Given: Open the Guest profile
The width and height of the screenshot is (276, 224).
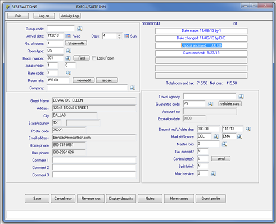Looking at the screenshot, I should [x=211, y=199].
